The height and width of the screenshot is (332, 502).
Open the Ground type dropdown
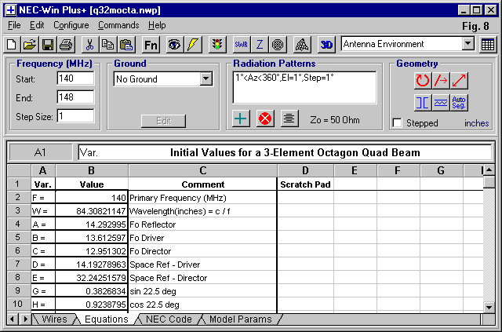click(x=206, y=78)
